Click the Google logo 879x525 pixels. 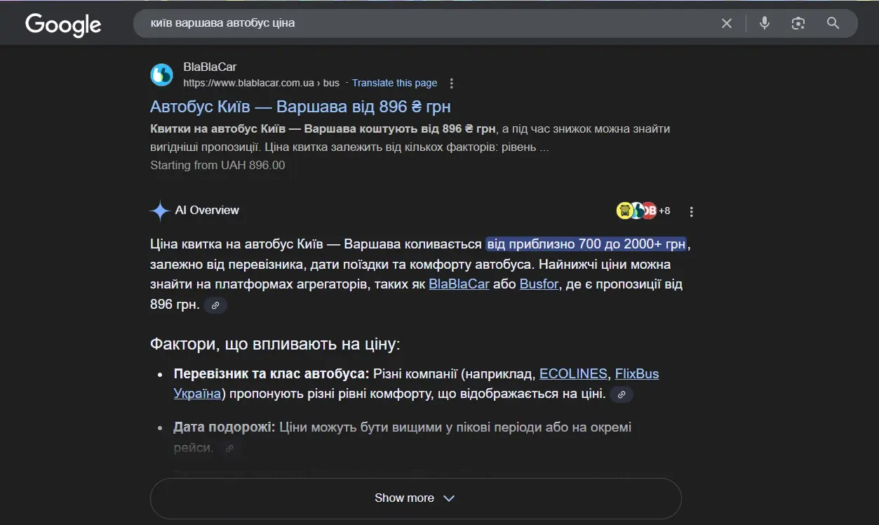[63, 25]
